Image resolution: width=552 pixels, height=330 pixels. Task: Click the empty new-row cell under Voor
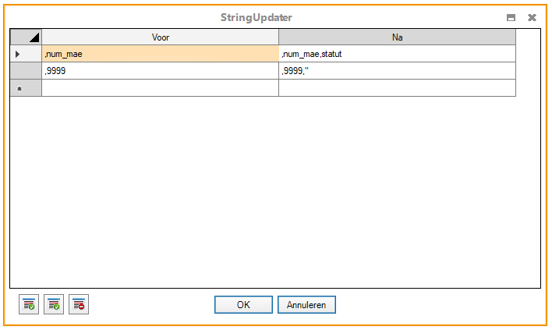160,88
